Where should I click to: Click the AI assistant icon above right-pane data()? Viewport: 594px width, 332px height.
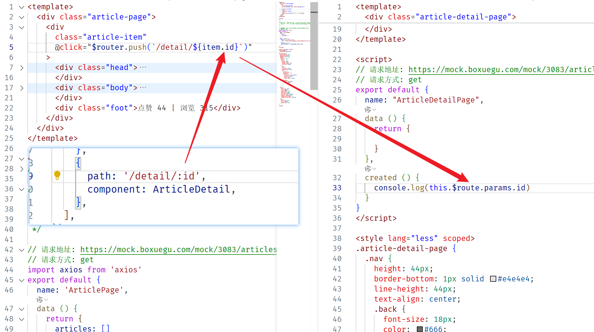tap(368, 109)
